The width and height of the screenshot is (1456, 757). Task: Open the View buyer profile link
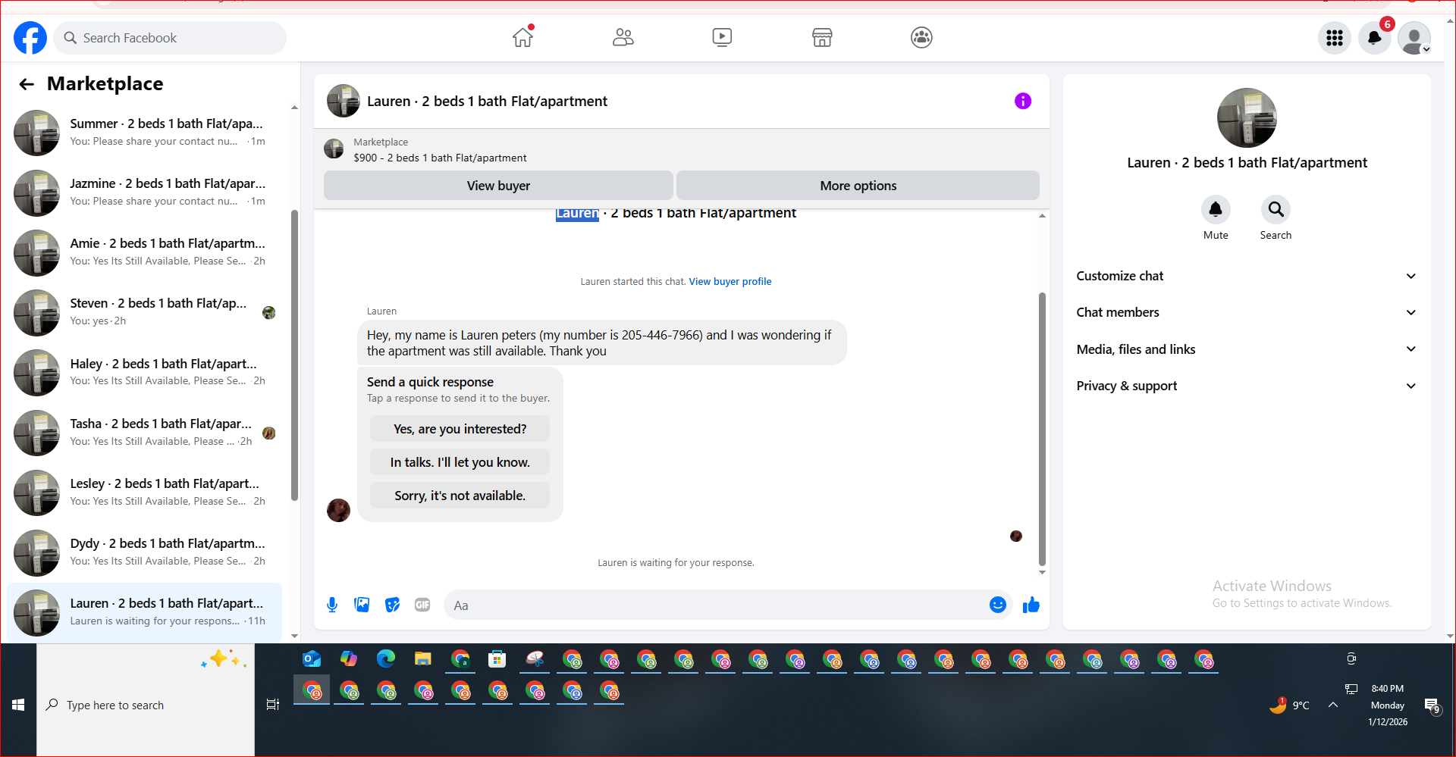730,281
